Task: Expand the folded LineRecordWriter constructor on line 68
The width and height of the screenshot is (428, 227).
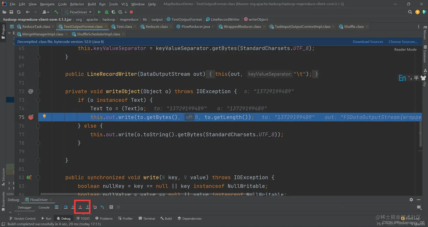Action: coord(38,74)
